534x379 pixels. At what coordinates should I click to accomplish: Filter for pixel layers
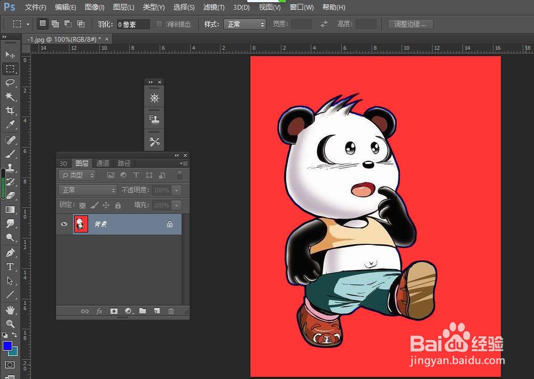(111, 175)
